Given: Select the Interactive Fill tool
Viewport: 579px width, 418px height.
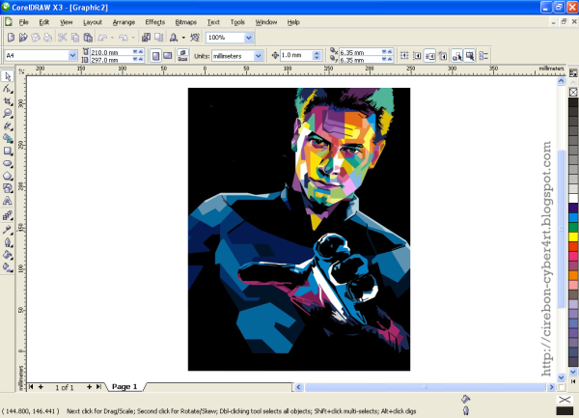Looking at the screenshot, I should click(8, 267).
